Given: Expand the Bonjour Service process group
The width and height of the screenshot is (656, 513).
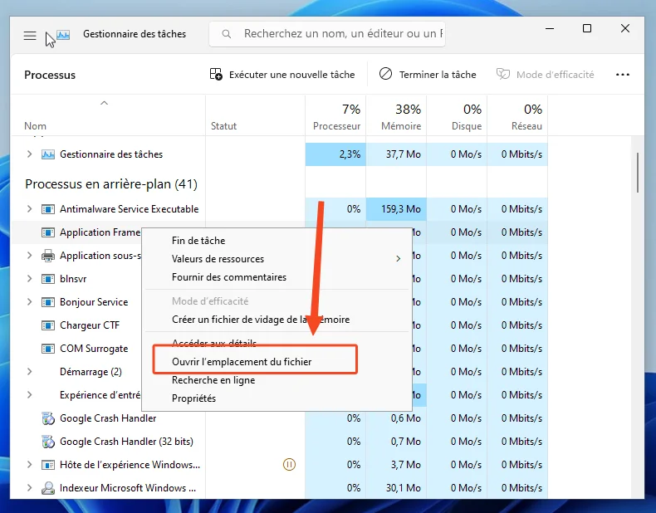Looking at the screenshot, I should (29, 302).
